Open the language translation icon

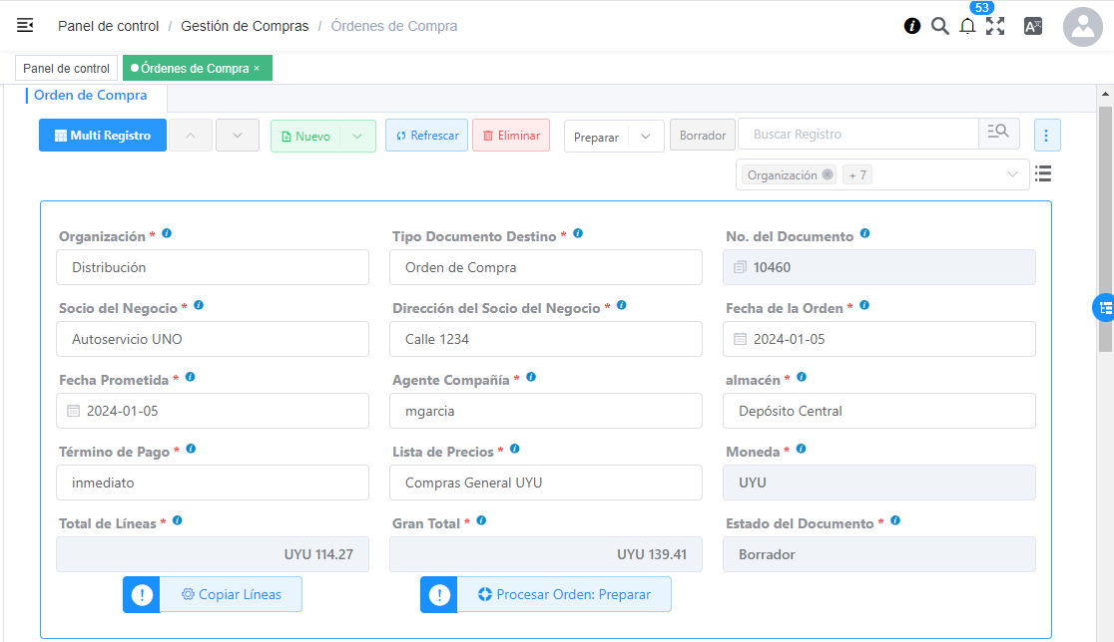point(1033,27)
